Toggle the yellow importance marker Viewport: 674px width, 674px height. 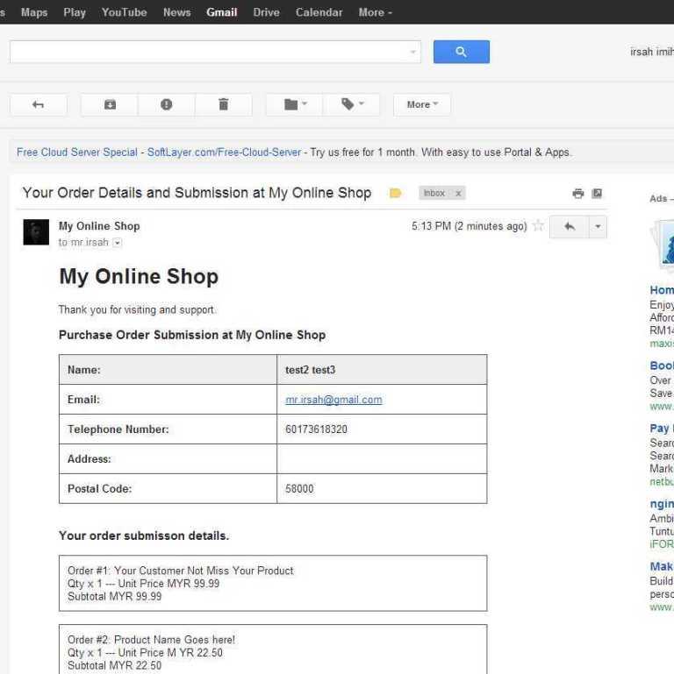pos(395,194)
